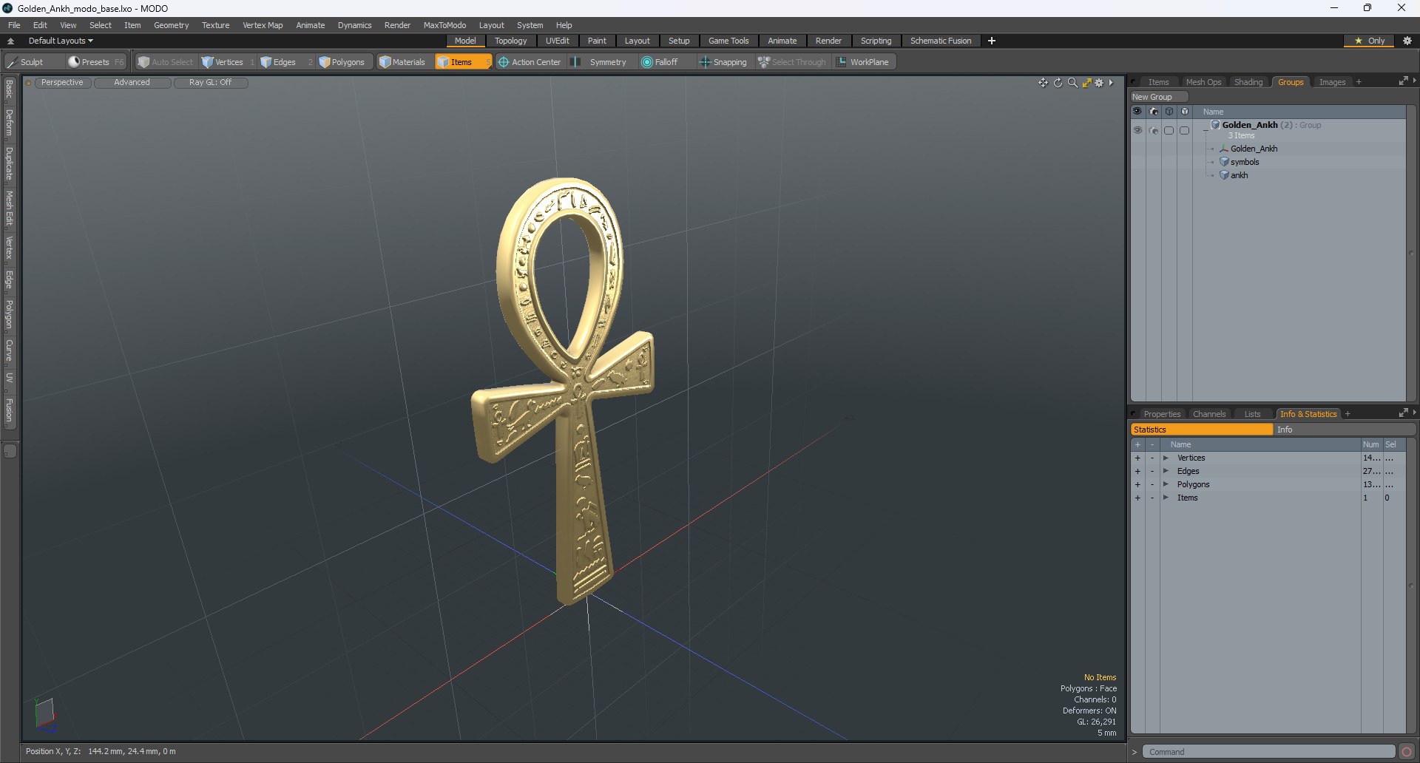Click the symbols mesh item icon
Screen dimensions: 1420x763
tap(1224, 162)
